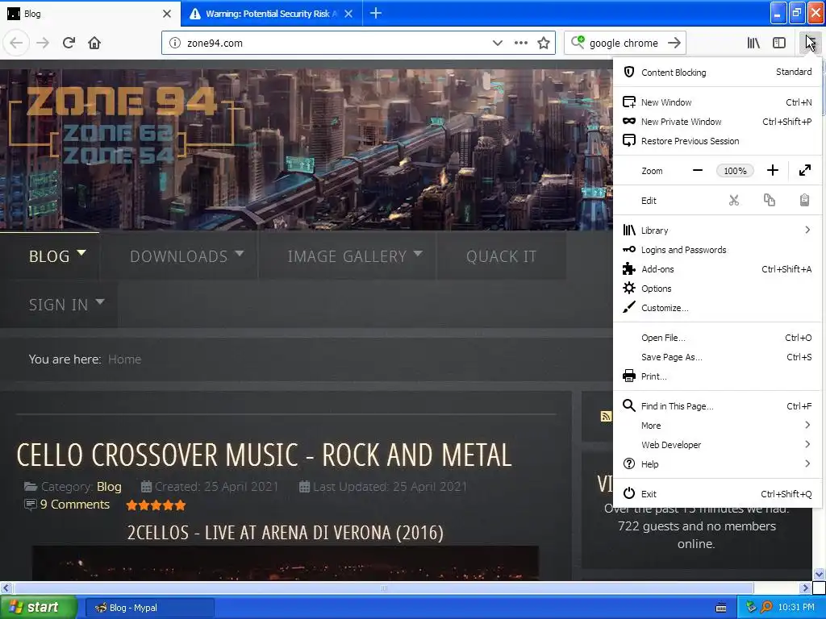Viewport: 826px width, 619px height.
Task: Choose New Private Window
Action: [717, 122]
